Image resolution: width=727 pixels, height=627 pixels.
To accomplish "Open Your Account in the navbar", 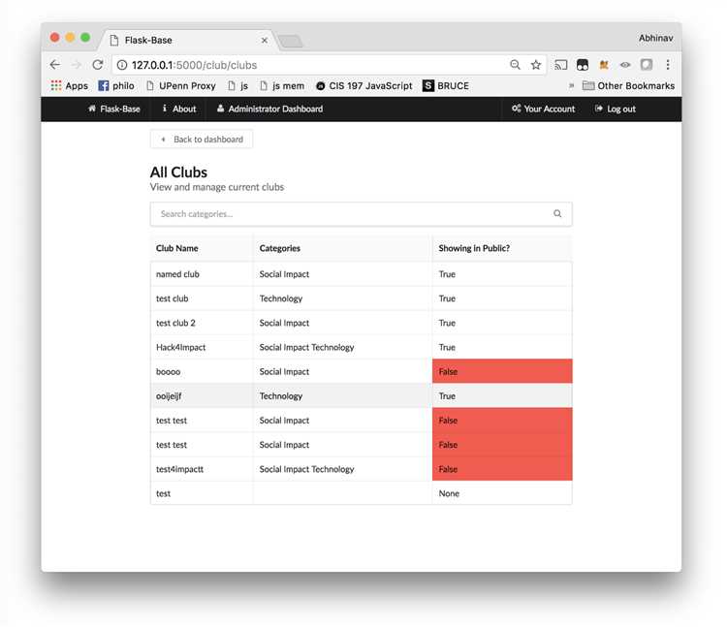I will 544,109.
